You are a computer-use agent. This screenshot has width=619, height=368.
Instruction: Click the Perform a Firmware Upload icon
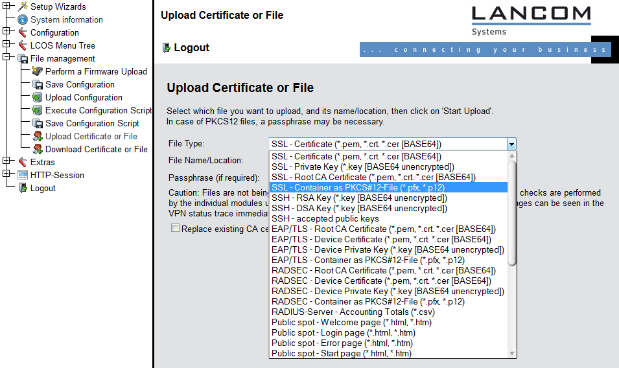(37, 71)
